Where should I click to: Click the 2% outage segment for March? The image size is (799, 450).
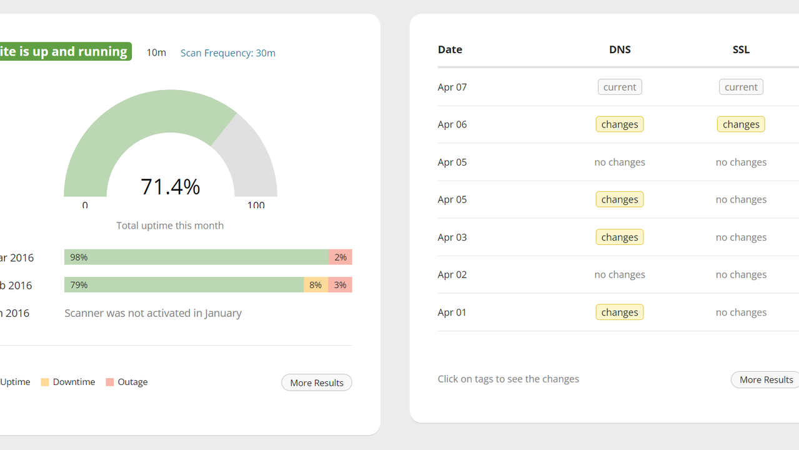pyautogui.click(x=340, y=257)
